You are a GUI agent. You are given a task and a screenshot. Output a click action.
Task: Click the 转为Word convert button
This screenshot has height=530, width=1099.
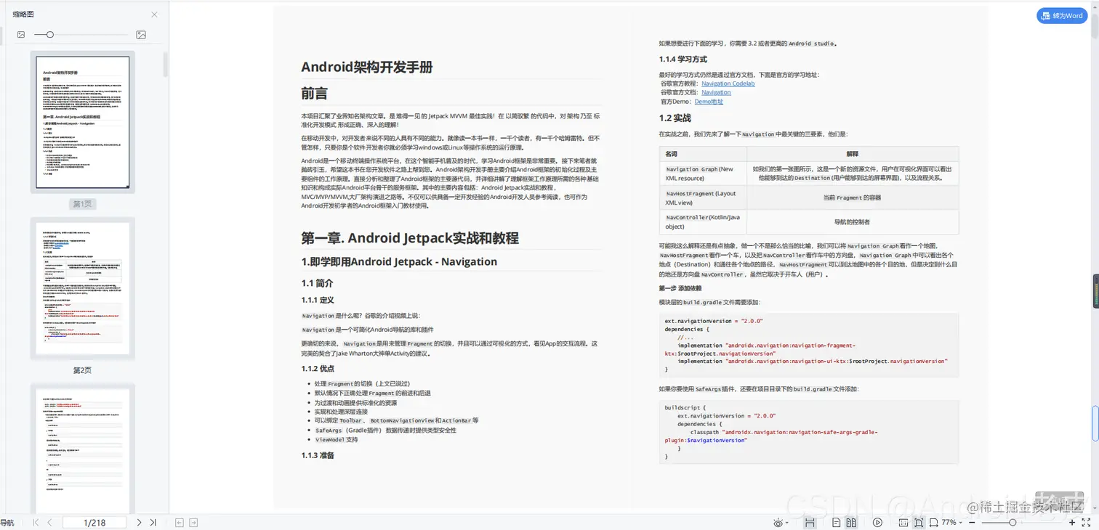click(1062, 15)
